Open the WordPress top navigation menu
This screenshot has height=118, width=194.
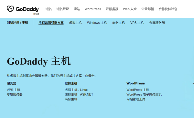(93, 9)
